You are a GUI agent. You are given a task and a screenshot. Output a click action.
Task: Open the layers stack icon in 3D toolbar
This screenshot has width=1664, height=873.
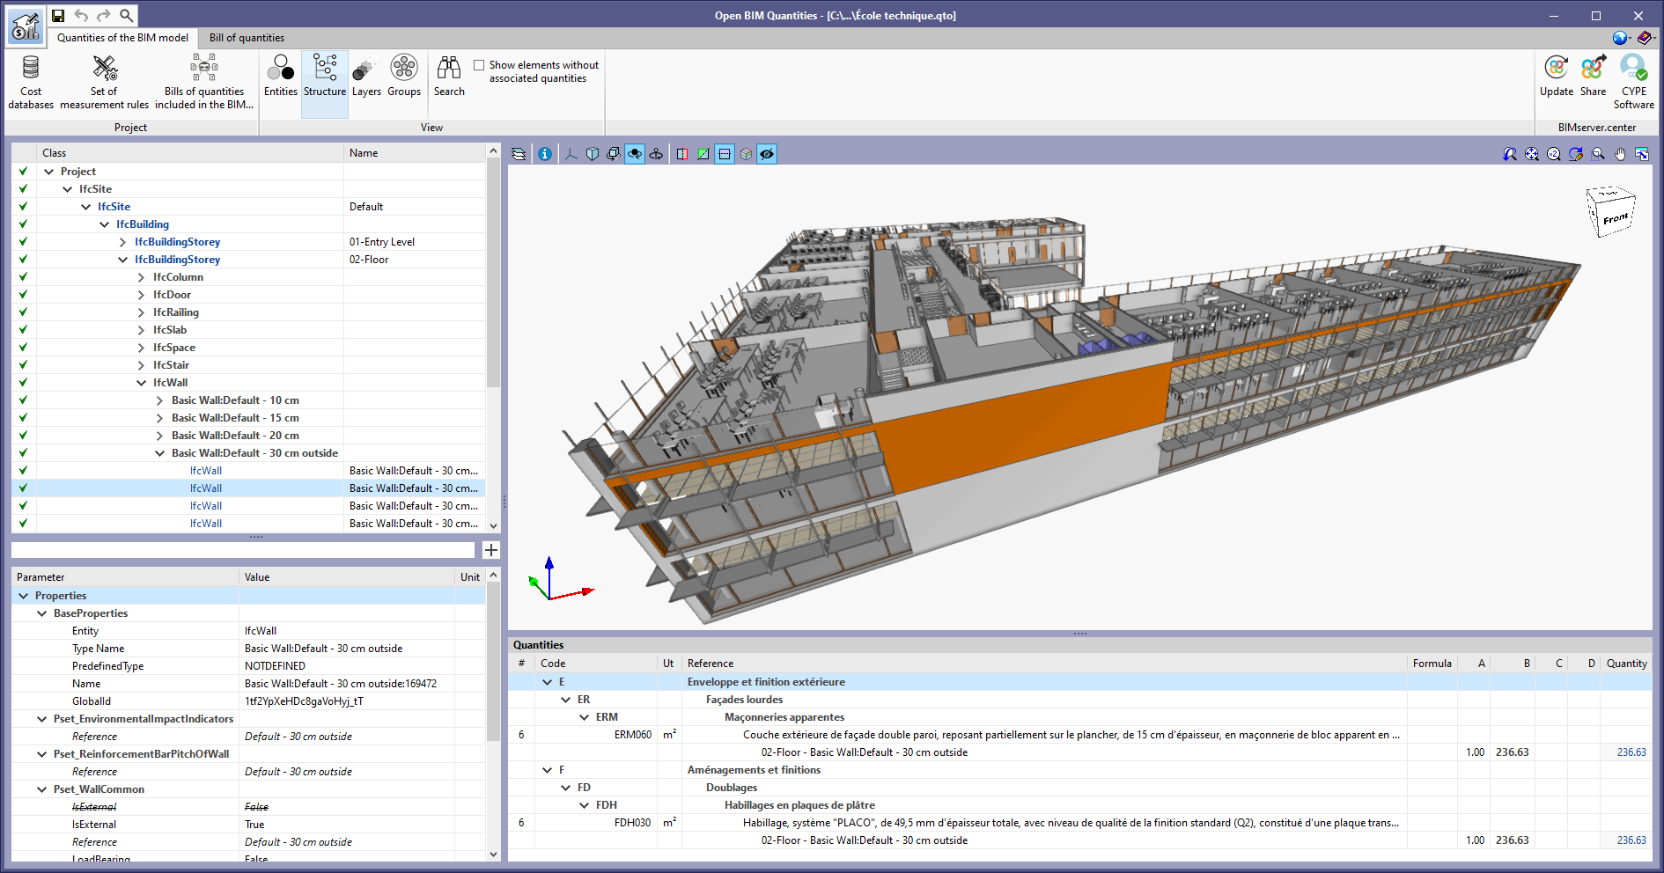519,154
